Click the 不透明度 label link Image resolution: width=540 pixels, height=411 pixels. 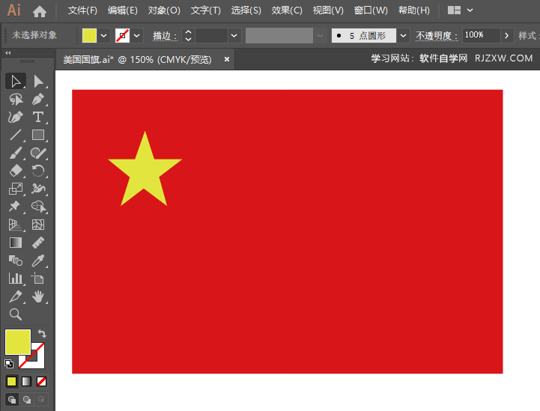(437, 36)
